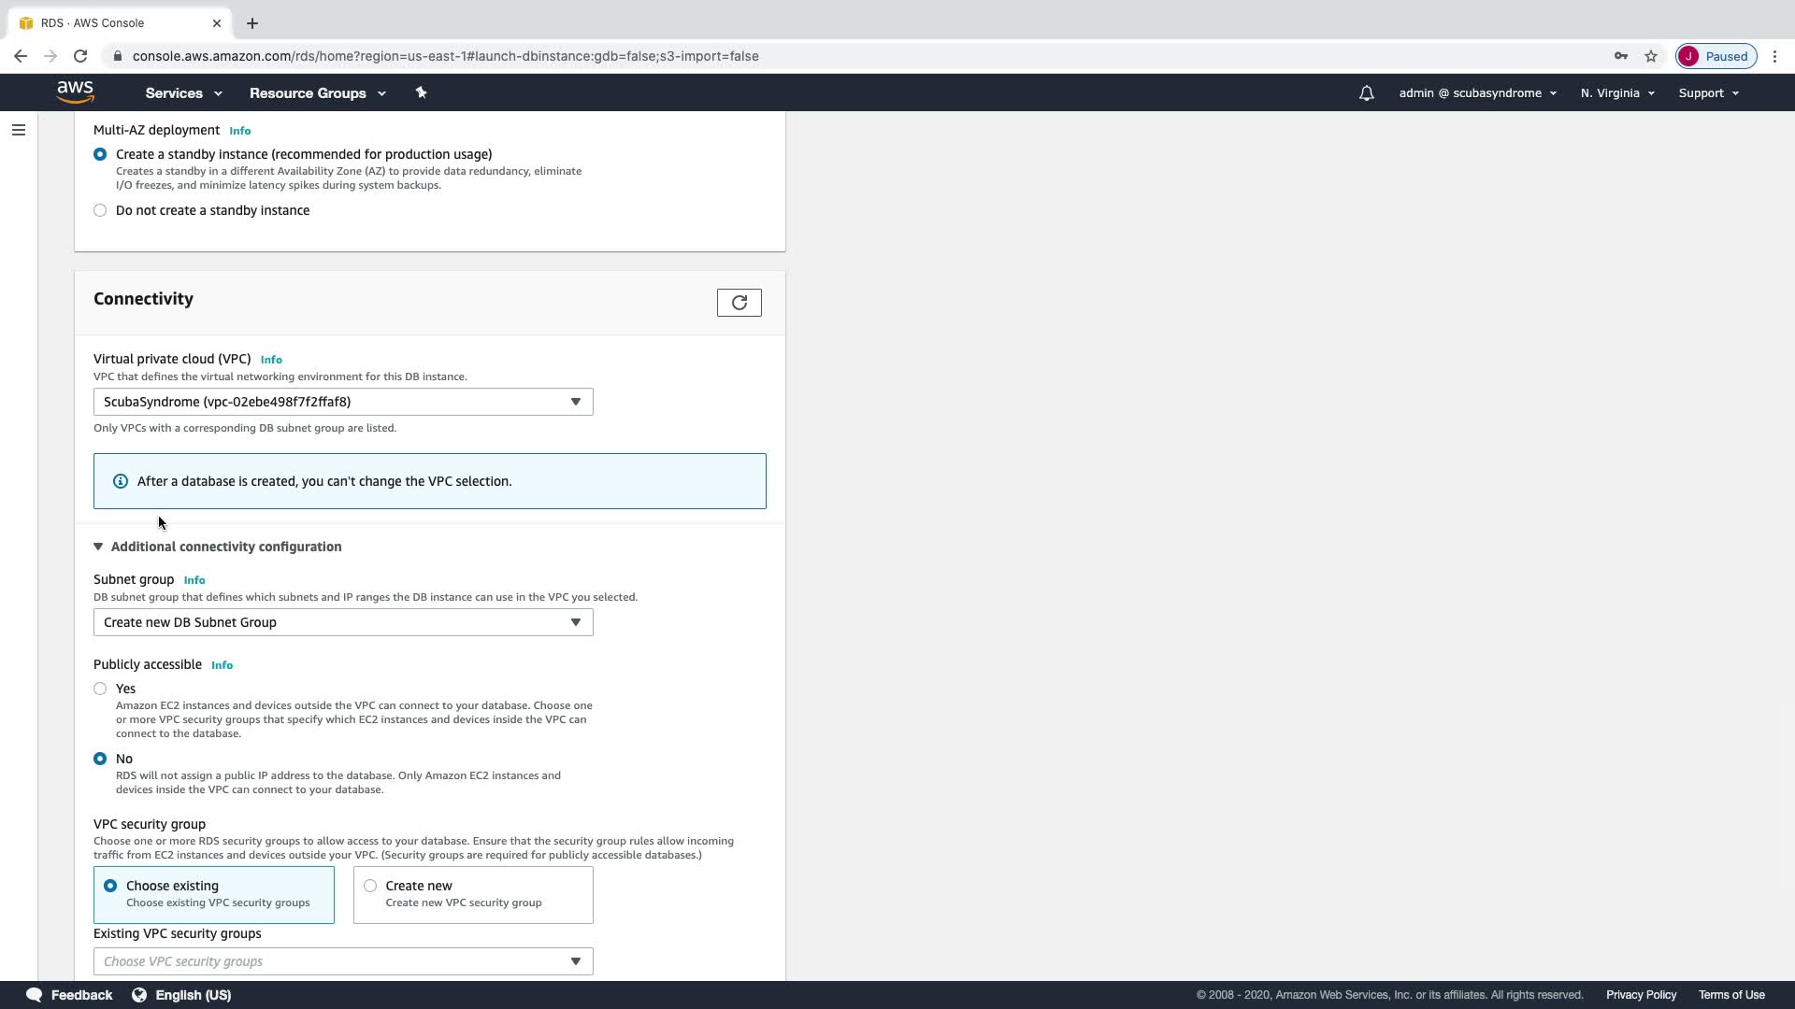Select Do not create a standby instance
This screenshot has height=1009, width=1795.
pos(100,210)
